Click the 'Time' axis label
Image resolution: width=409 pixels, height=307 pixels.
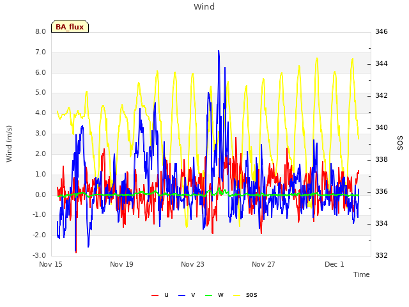[362, 274]
